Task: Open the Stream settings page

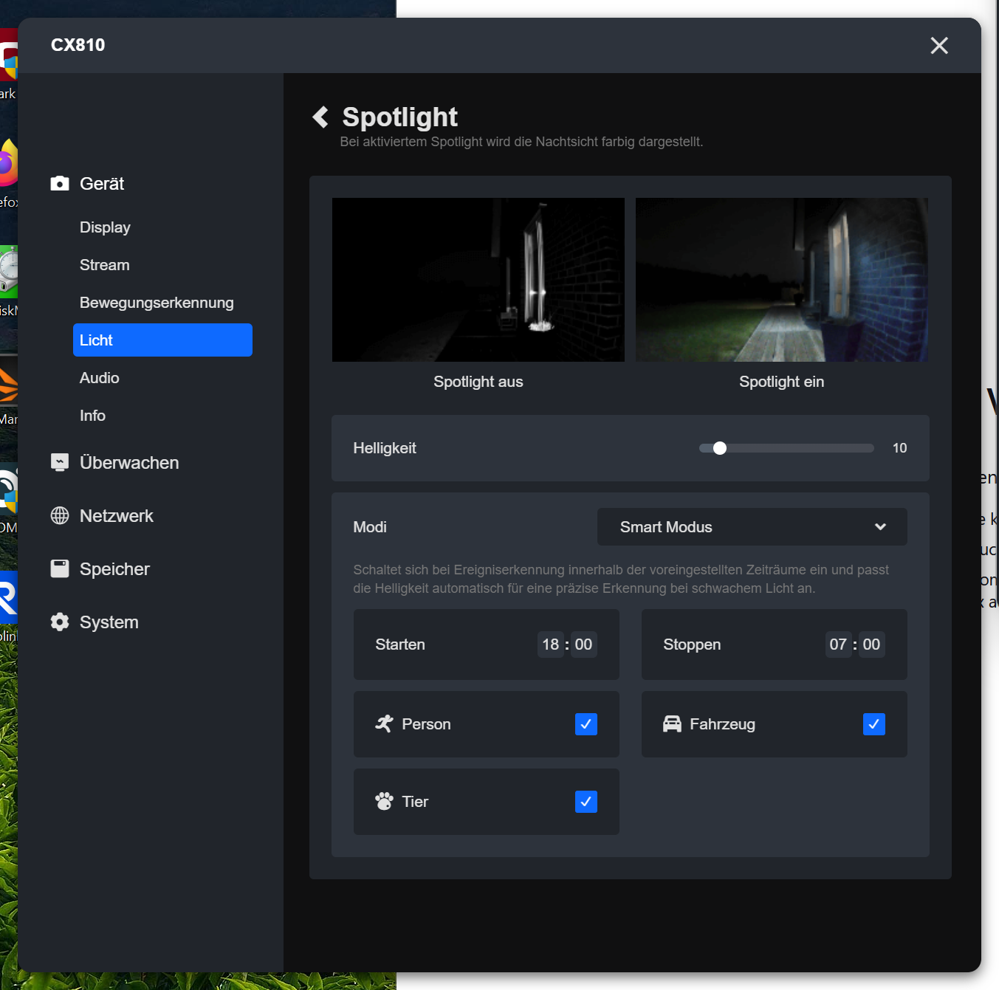Action: tap(105, 265)
